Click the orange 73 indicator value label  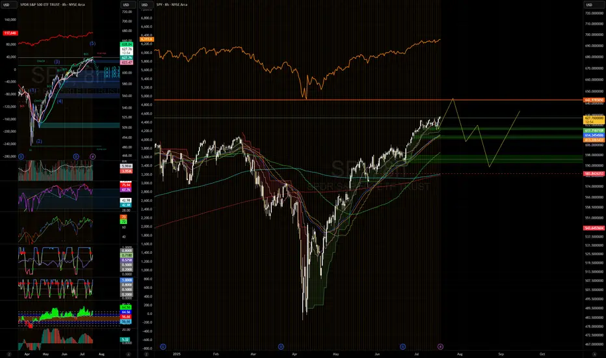(124, 217)
